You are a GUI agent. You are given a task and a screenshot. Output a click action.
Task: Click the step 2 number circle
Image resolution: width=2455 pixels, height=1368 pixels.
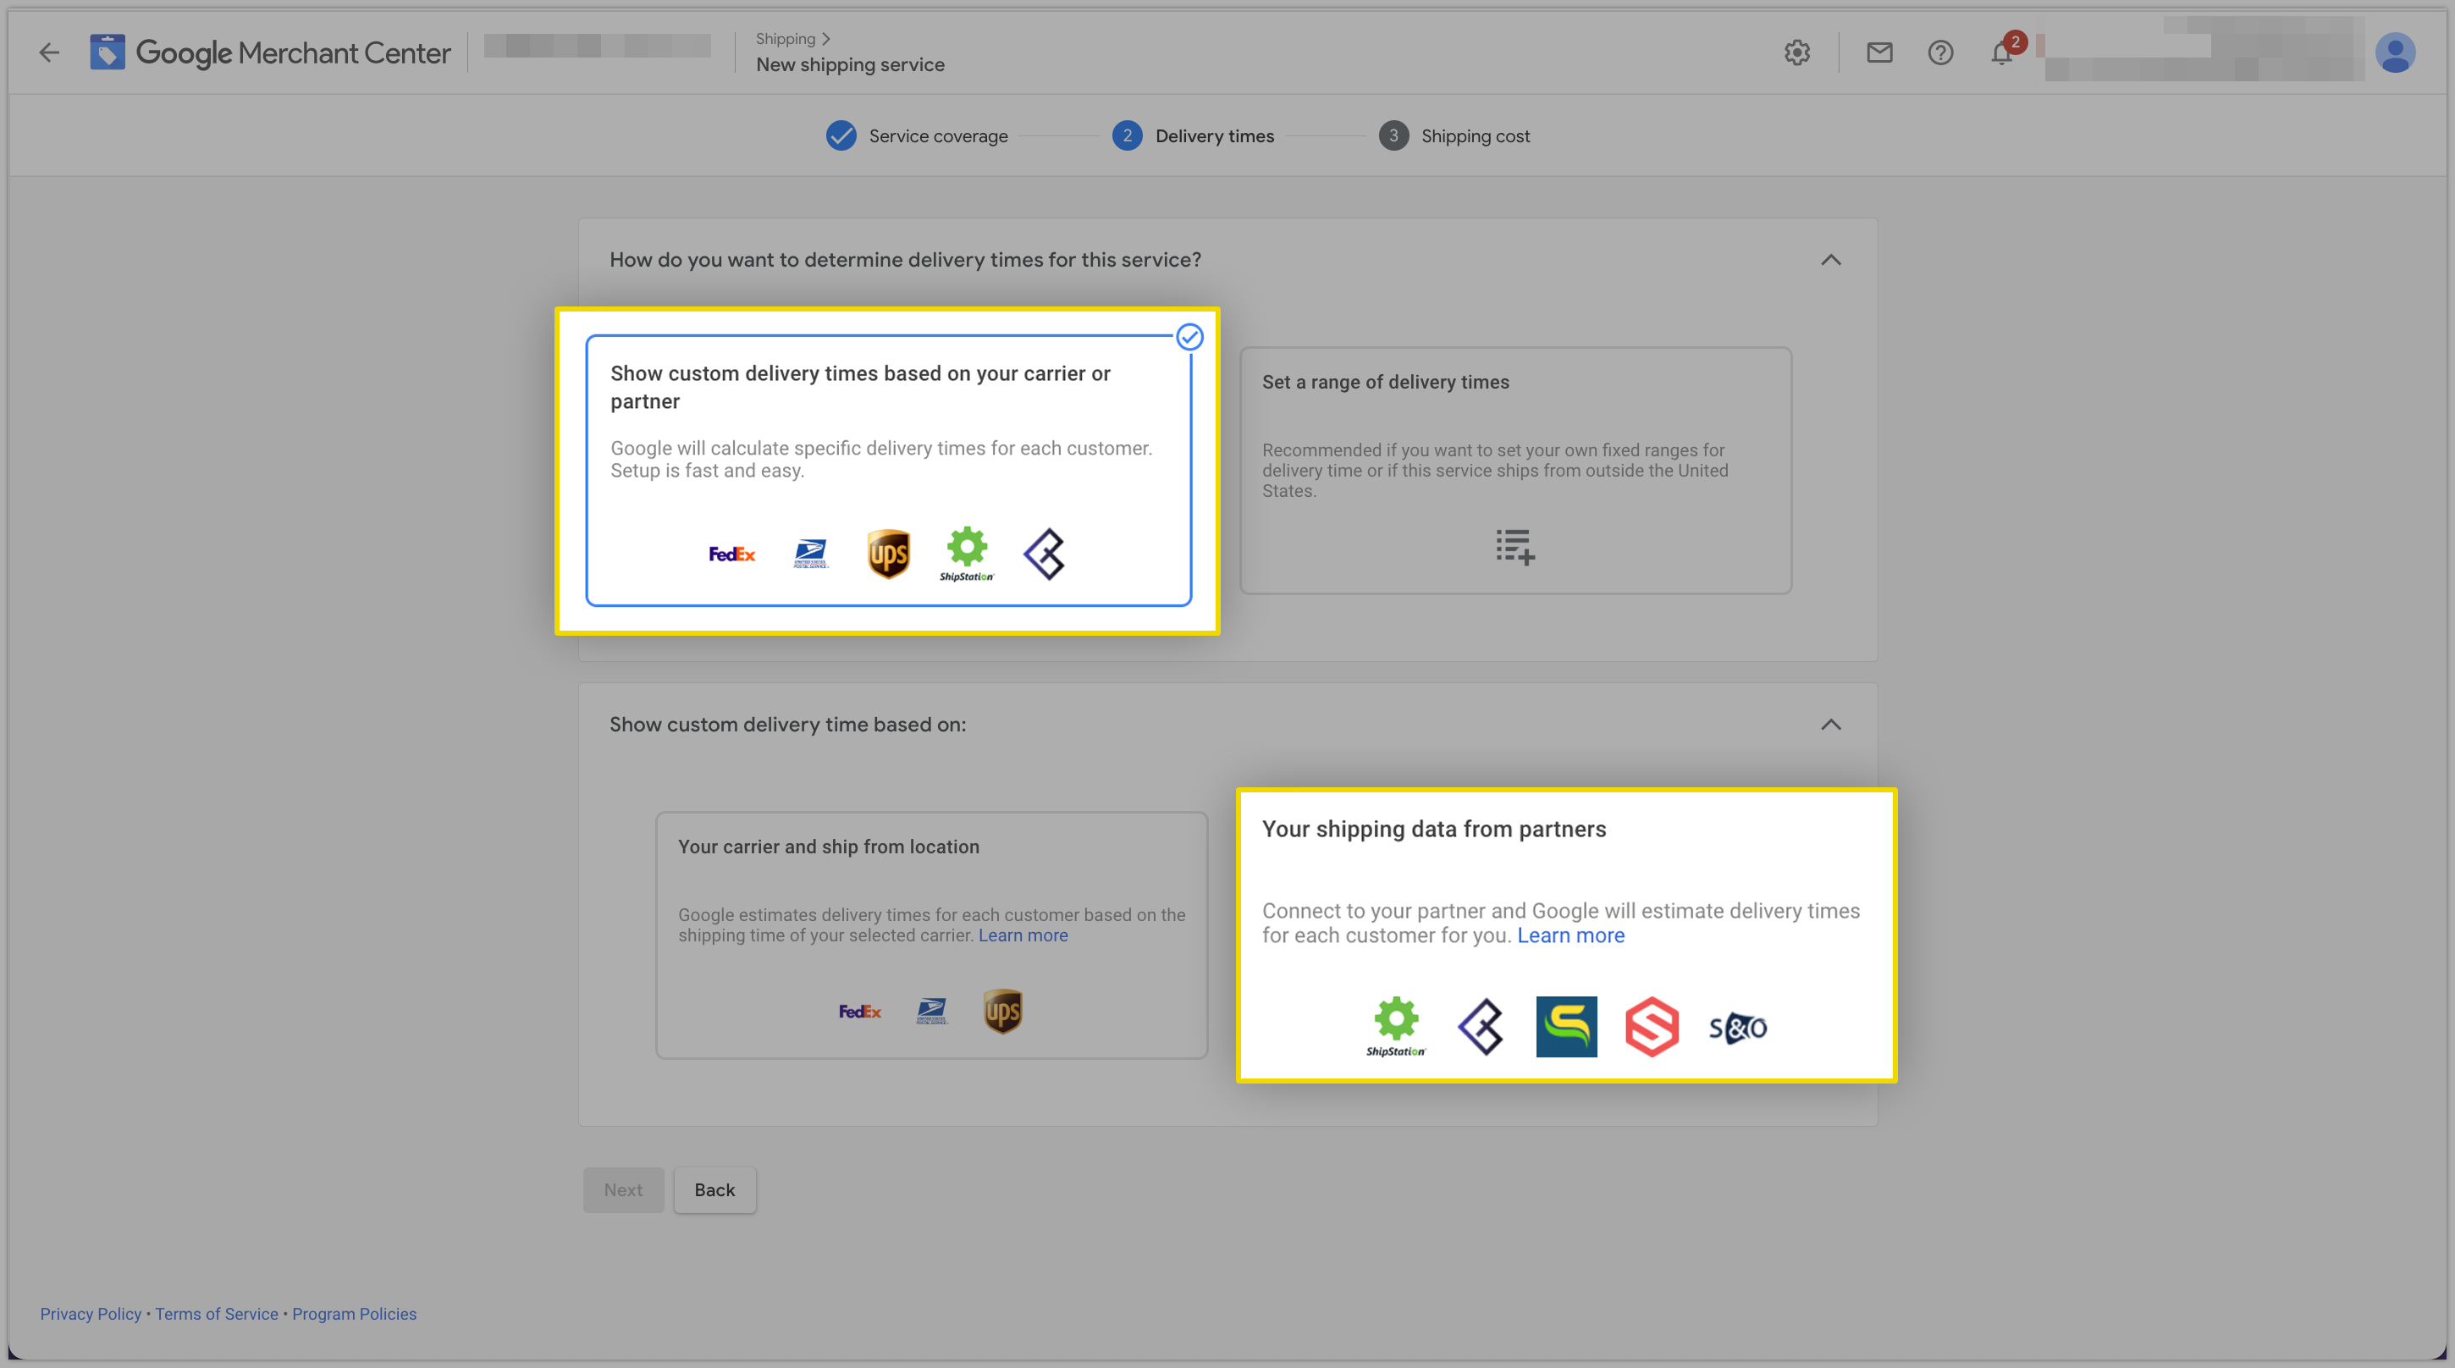(1127, 136)
